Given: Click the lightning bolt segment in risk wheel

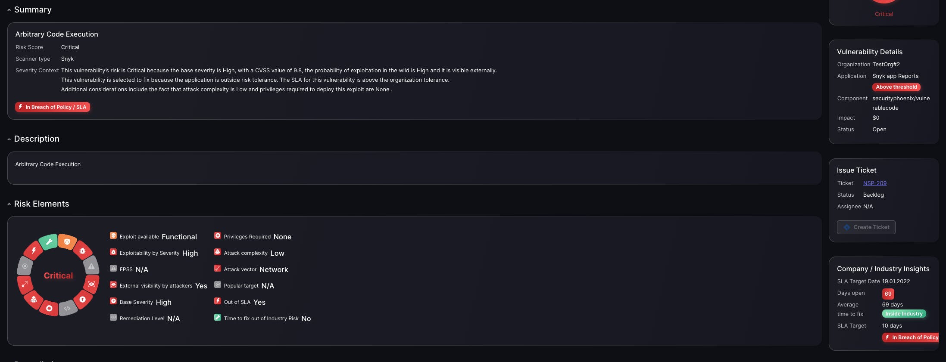Looking at the screenshot, I should (34, 250).
